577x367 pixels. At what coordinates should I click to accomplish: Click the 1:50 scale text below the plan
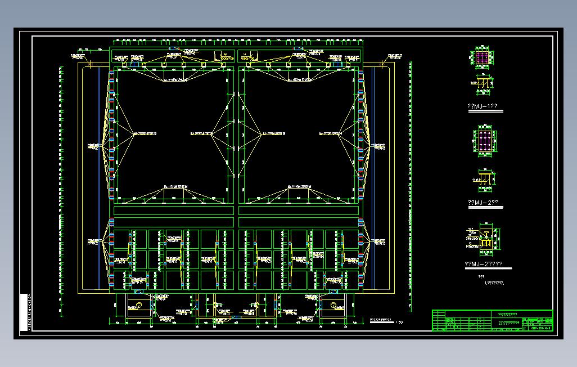(399, 322)
